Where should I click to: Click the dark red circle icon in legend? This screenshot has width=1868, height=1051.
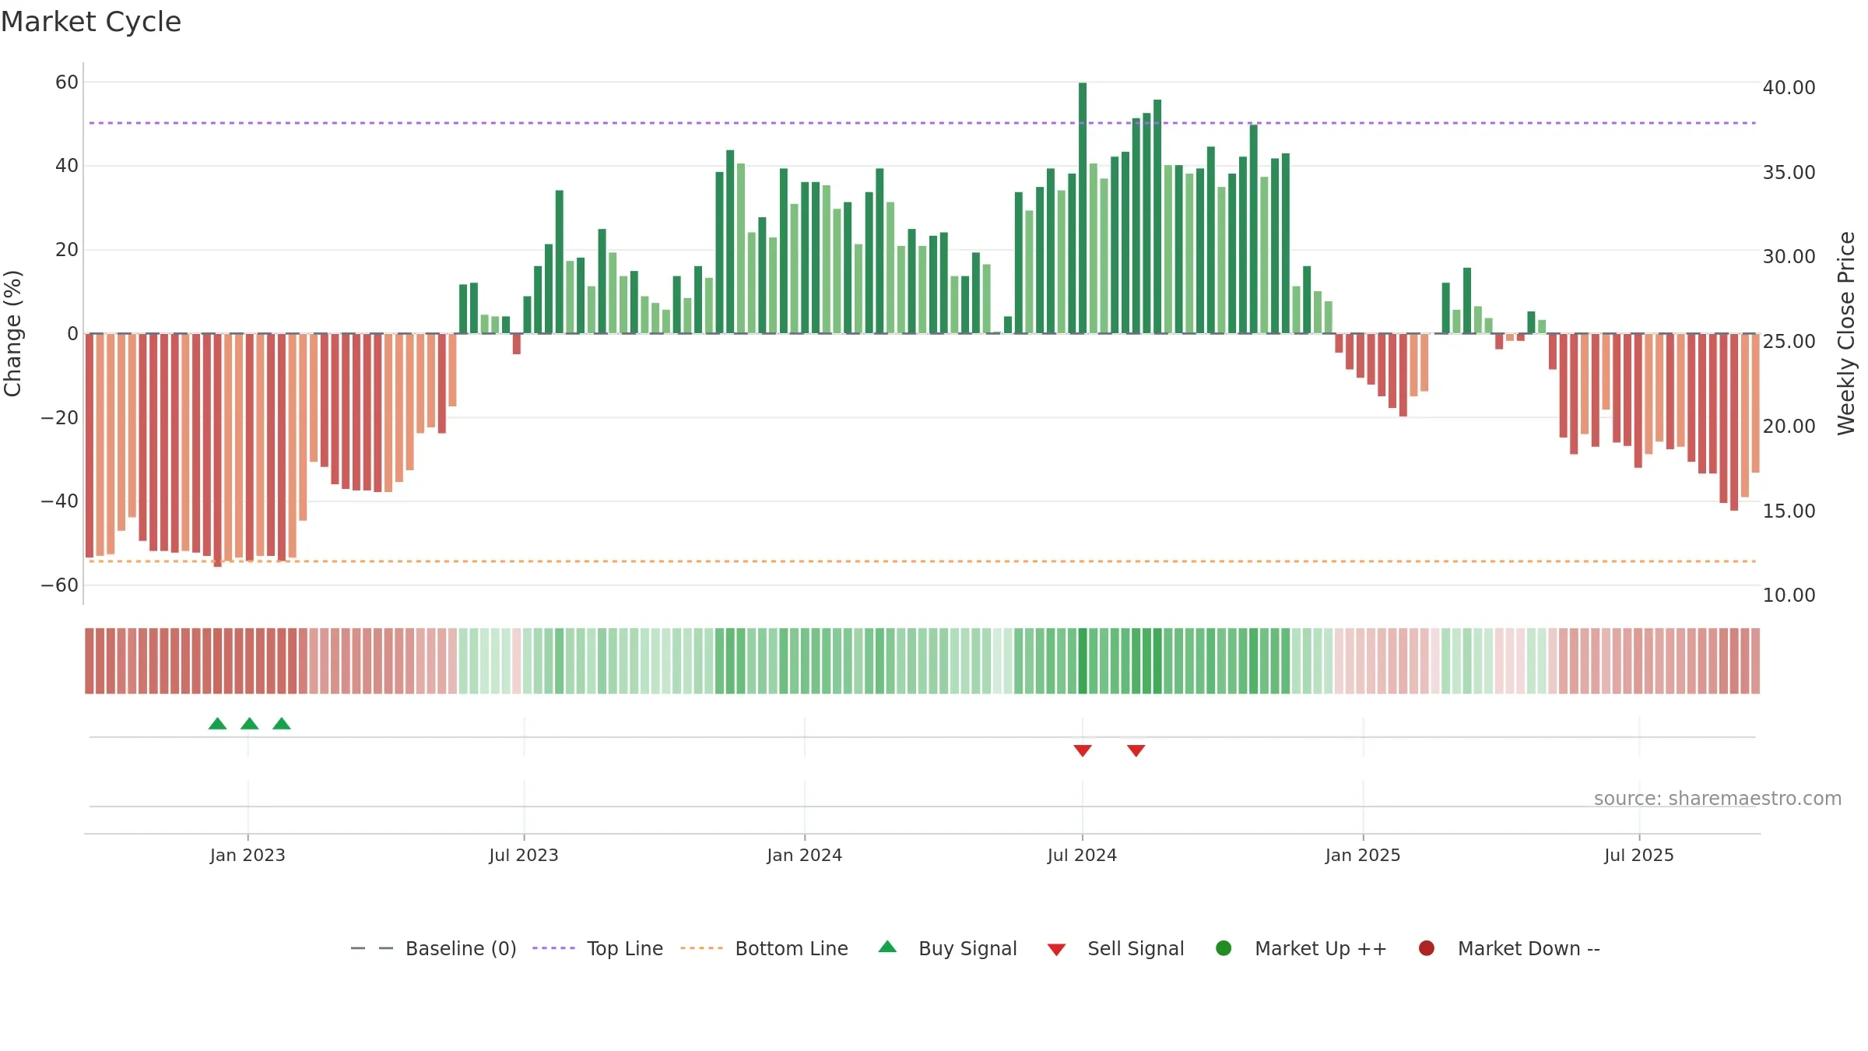click(1427, 948)
